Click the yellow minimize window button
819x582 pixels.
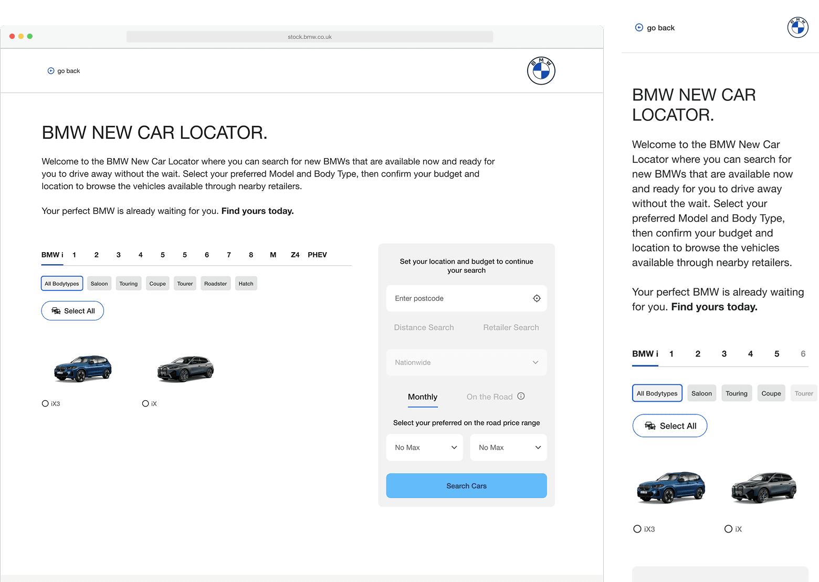(21, 36)
